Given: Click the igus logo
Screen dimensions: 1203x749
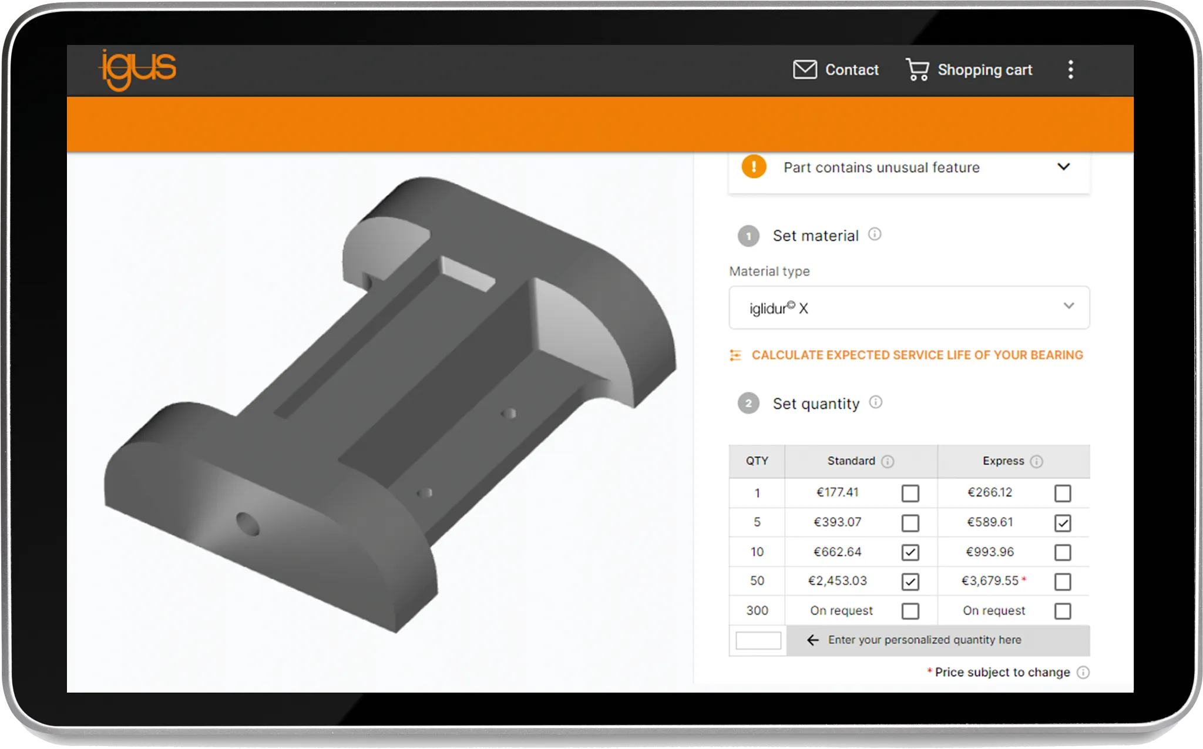Looking at the screenshot, I should 138,69.
